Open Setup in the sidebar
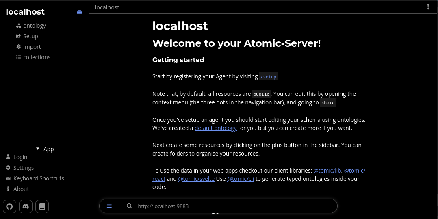This screenshot has width=438, height=219. click(30, 36)
